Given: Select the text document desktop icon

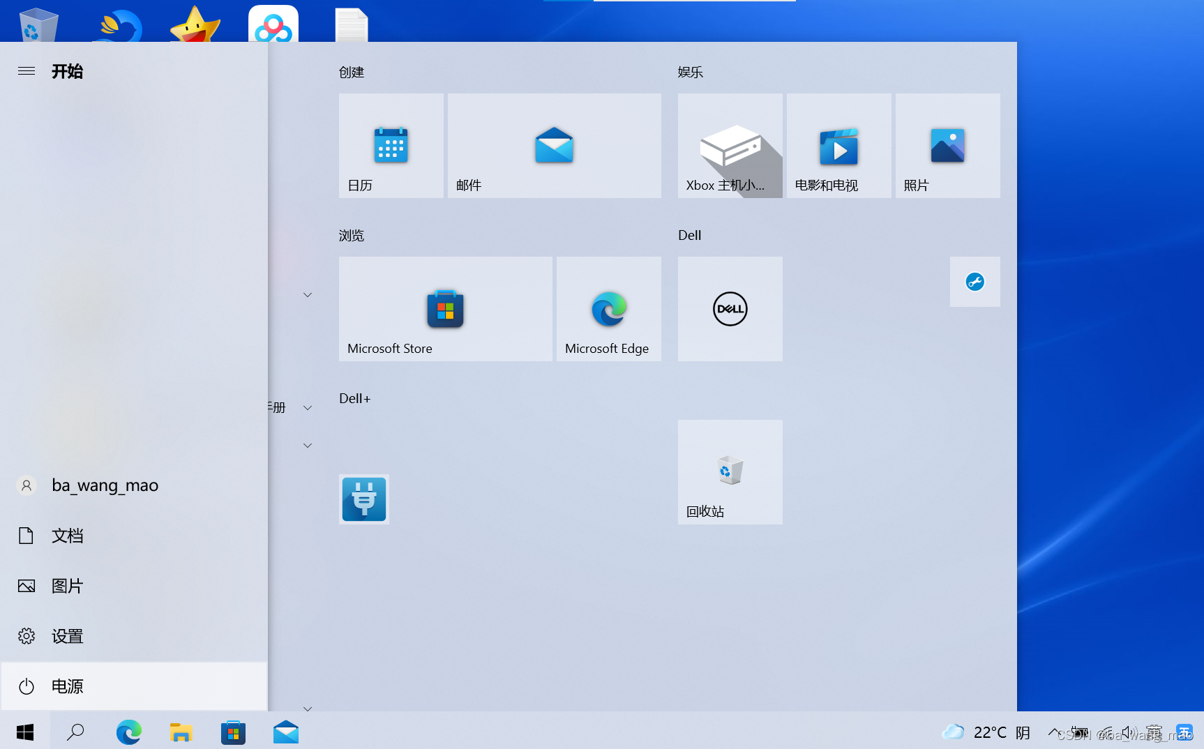Looking at the screenshot, I should [x=352, y=24].
